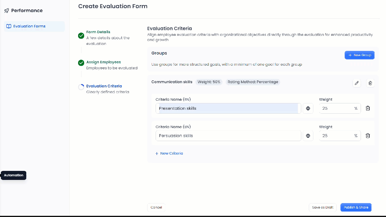Click the book icon beside Evaluation Forms
The height and width of the screenshot is (217, 386).
(x=8, y=26)
